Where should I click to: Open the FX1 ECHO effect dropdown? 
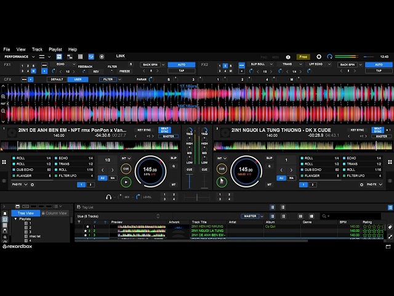[x=74, y=64]
